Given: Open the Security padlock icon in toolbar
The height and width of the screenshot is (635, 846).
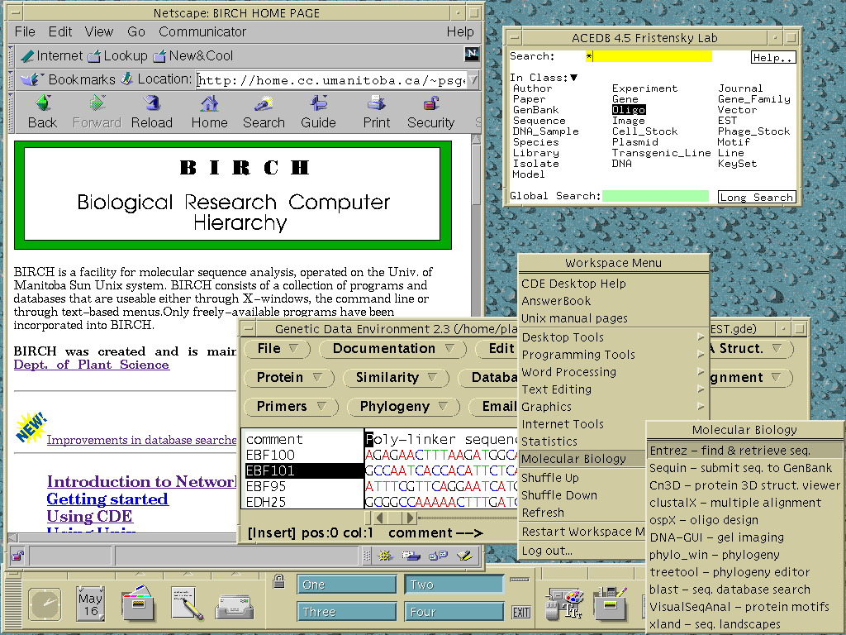Looking at the screenshot, I should click(430, 103).
